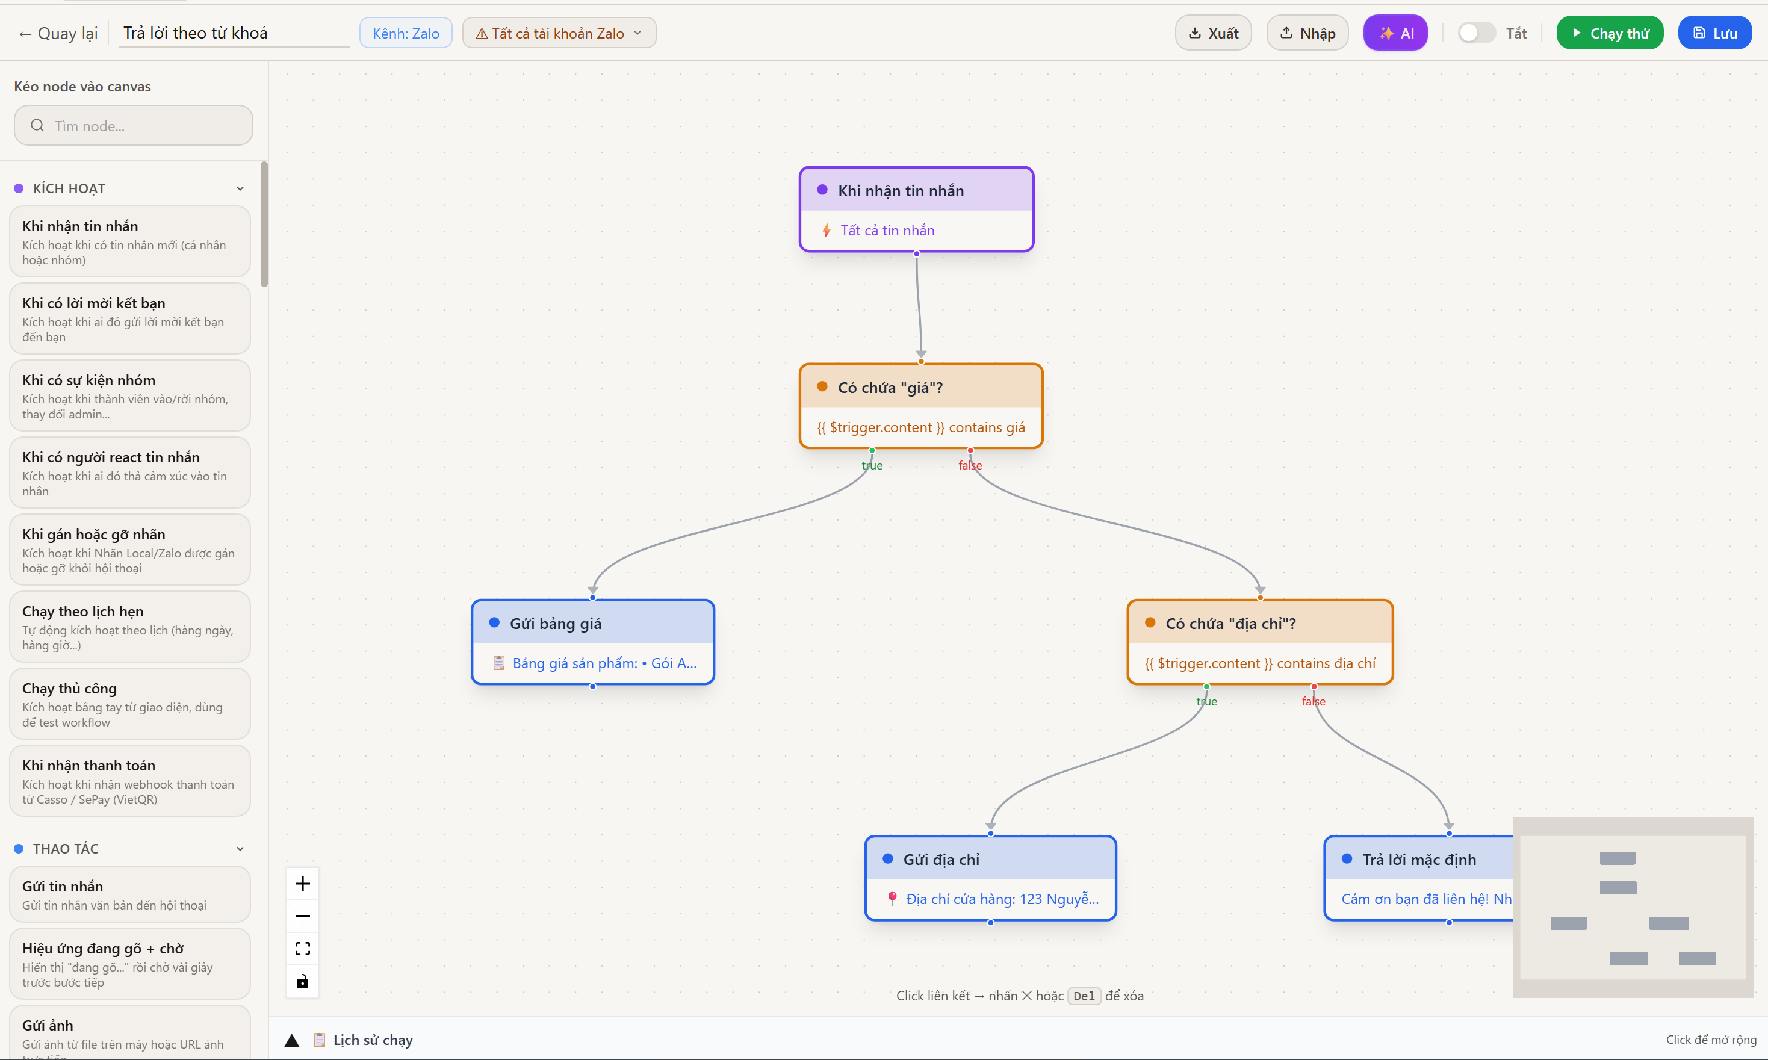
Task: Collapse the KÍCH HOẠT section
Action: (x=240, y=188)
